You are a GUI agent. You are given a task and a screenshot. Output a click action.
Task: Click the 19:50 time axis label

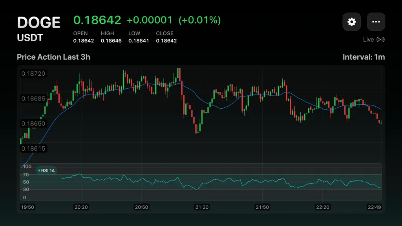click(27, 207)
